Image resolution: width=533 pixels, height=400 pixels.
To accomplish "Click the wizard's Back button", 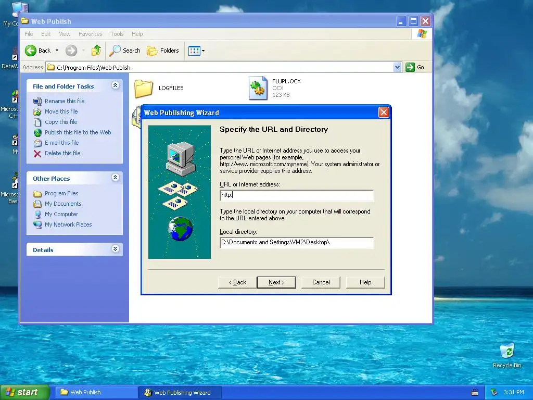I will pyautogui.click(x=237, y=282).
